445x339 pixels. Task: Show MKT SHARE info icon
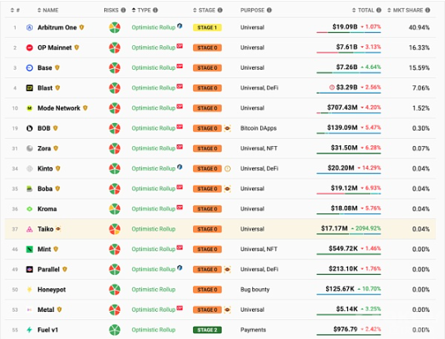(428, 10)
